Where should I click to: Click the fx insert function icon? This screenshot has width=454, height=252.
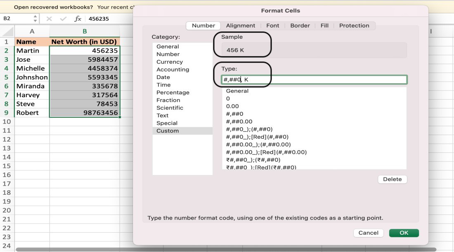point(78,19)
